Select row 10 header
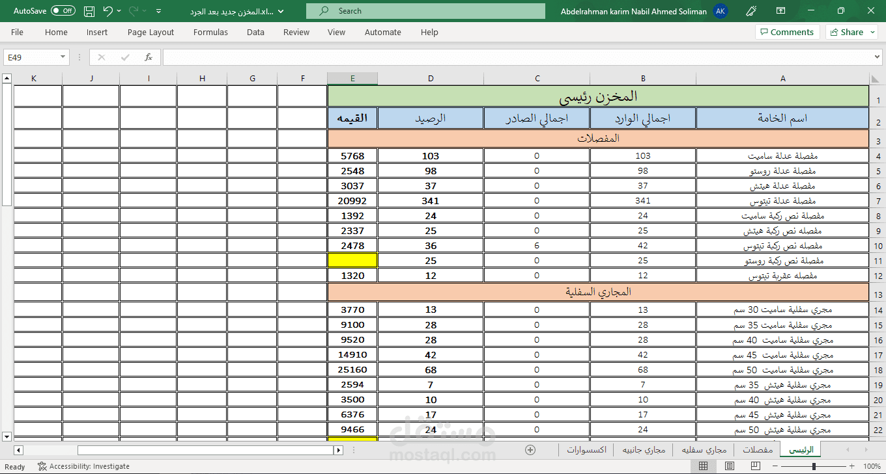The width and height of the screenshot is (886, 474). 878,246
